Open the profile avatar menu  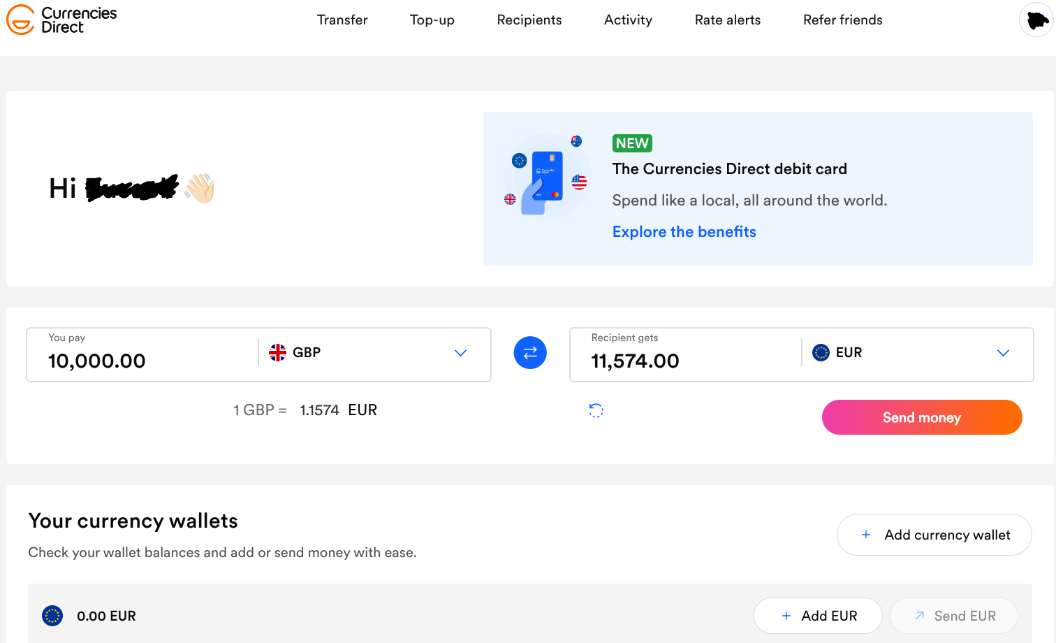point(1036,20)
